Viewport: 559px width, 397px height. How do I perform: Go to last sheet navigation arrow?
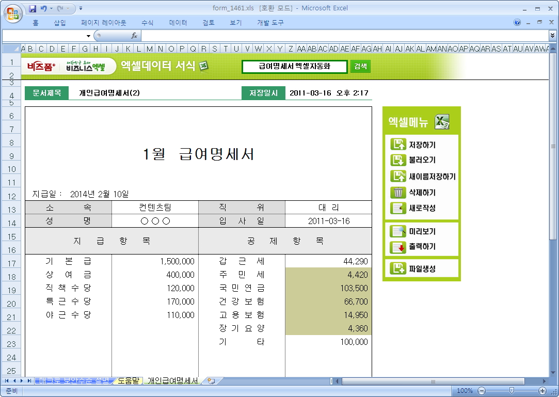pyautogui.click(x=29, y=381)
